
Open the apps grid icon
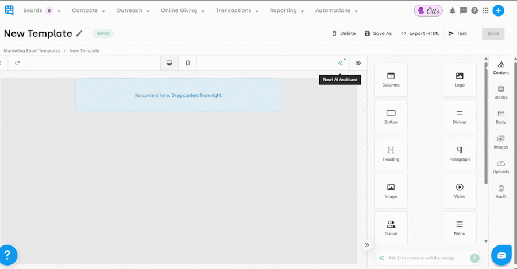pos(485,10)
